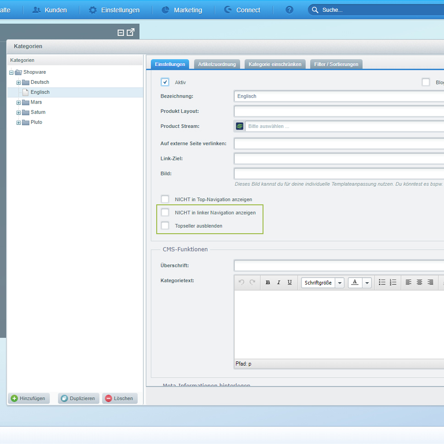The width and height of the screenshot is (444, 444).
Task: Switch to the Artikelzuordnung tab
Action: [x=217, y=64]
